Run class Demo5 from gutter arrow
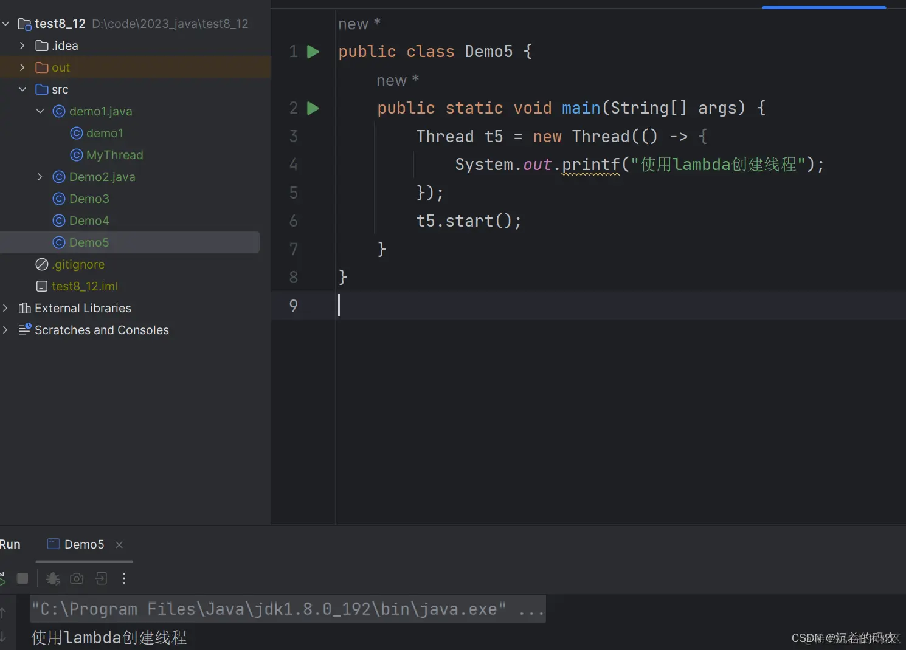 point(313,52)
